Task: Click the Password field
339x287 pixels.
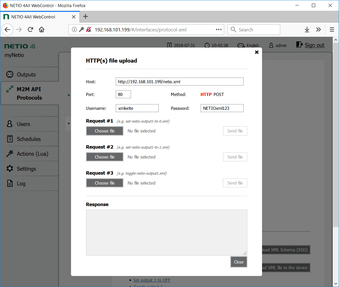Action: (x=222, y=108)
